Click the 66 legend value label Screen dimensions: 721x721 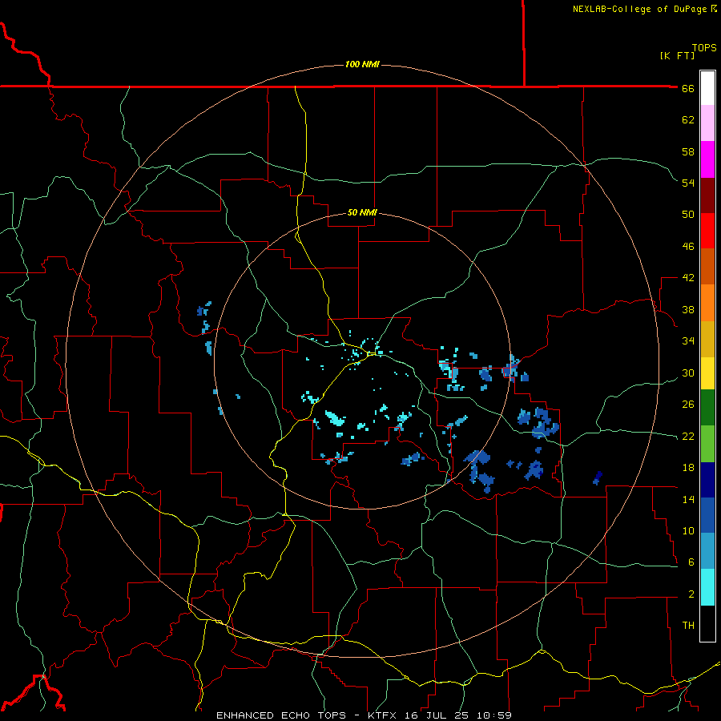click(688, 89)
